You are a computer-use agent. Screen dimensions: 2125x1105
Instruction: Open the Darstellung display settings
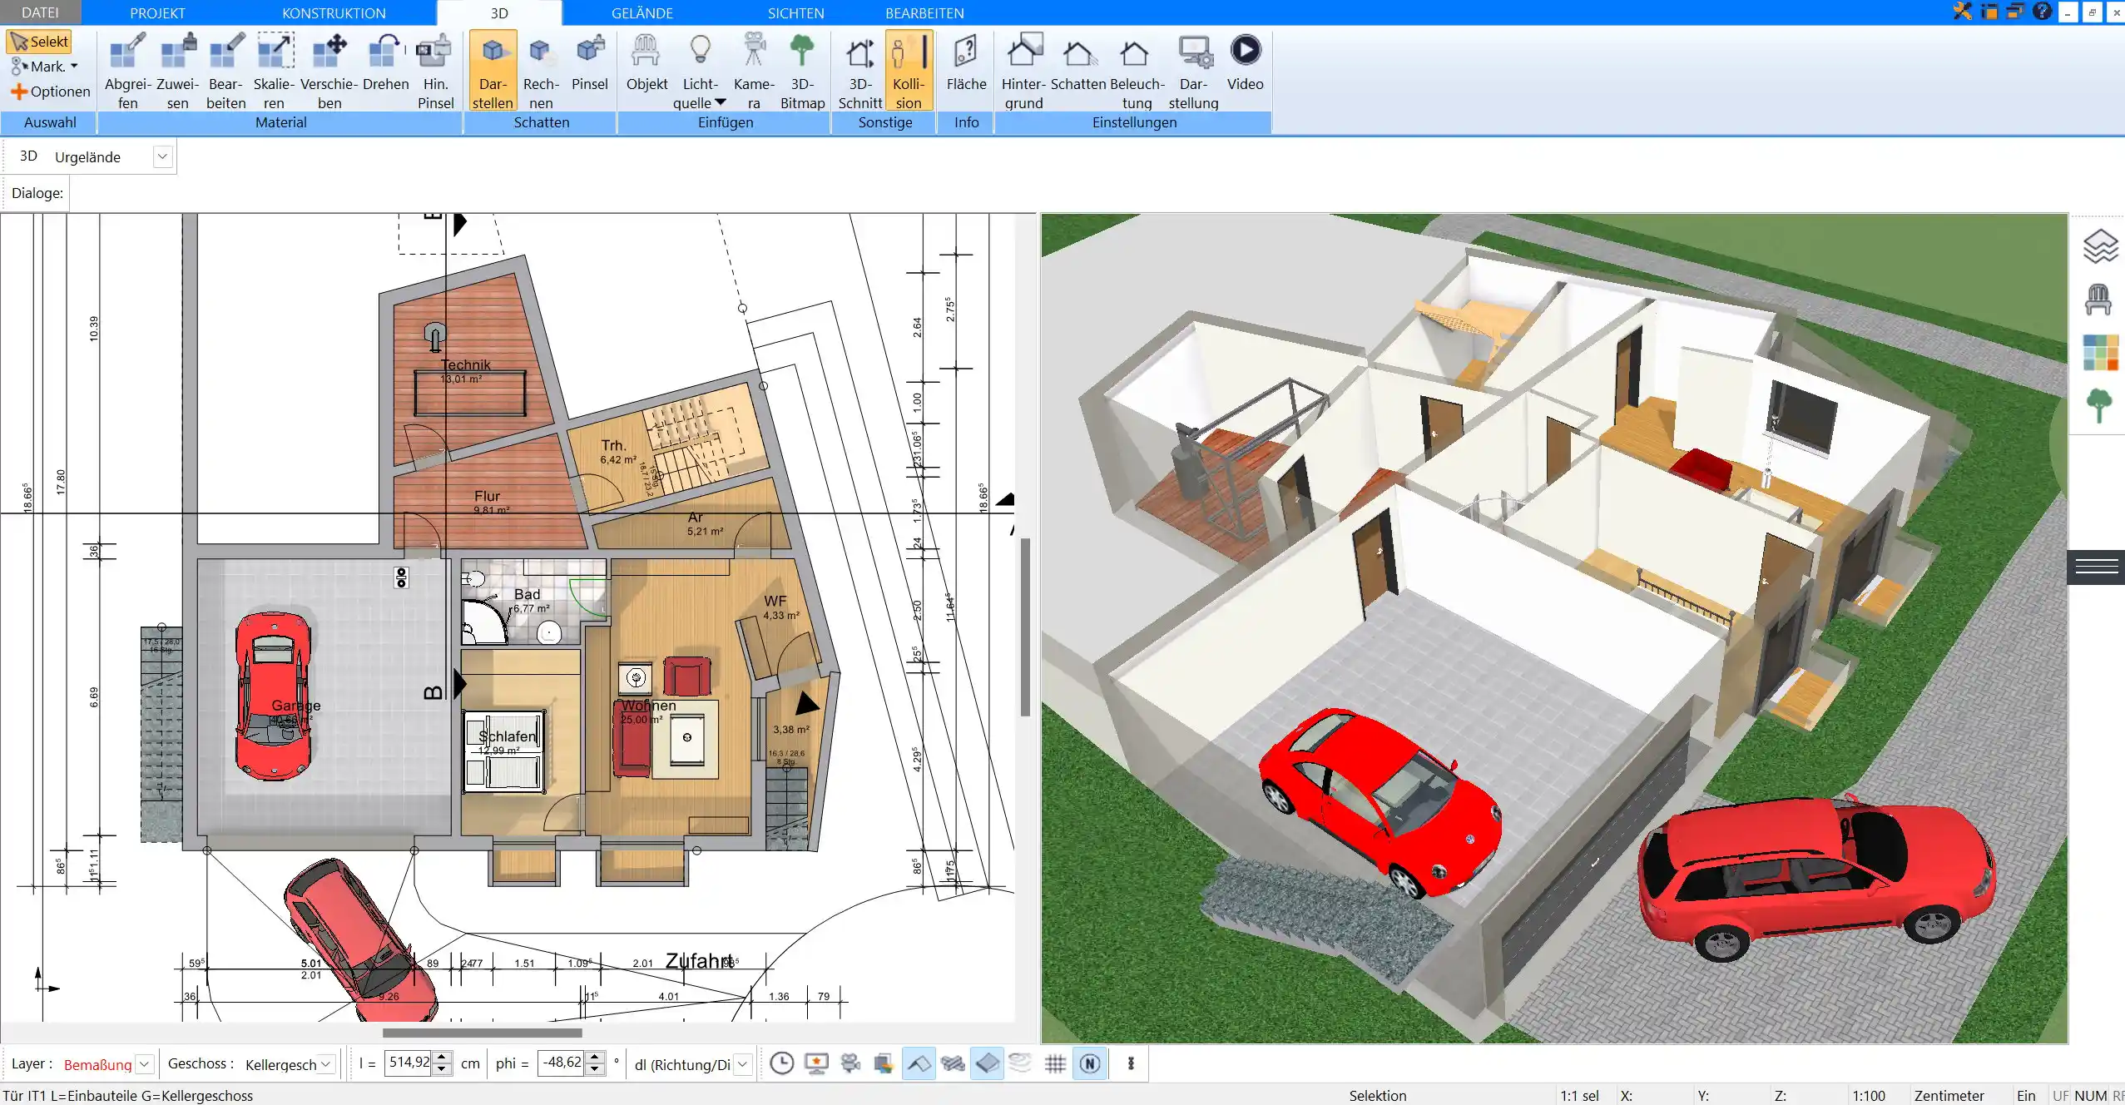tap(1193, 71)
